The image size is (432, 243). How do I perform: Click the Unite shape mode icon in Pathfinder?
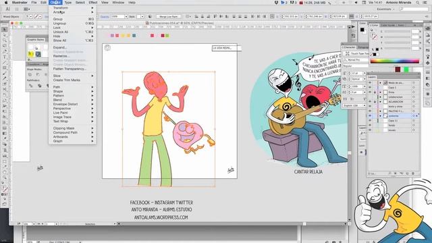click(x=30, y=74)
